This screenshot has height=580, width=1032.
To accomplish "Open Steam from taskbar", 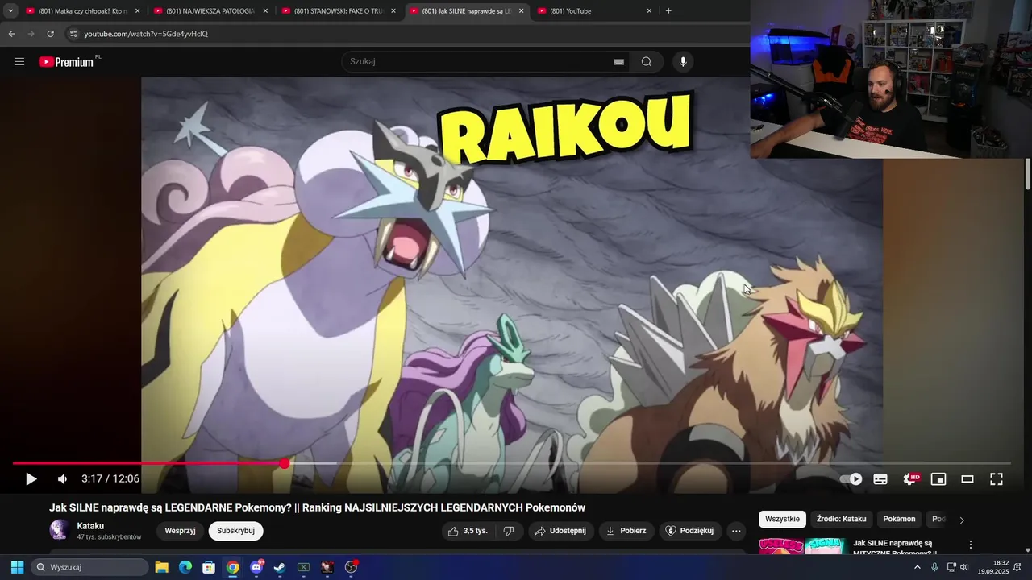I will point(280,567).
